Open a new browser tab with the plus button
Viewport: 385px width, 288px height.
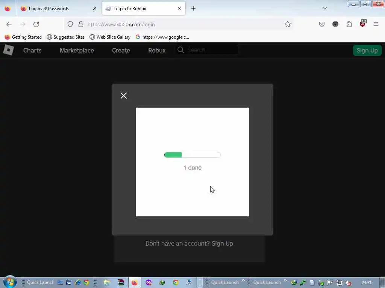coord(194,9)
